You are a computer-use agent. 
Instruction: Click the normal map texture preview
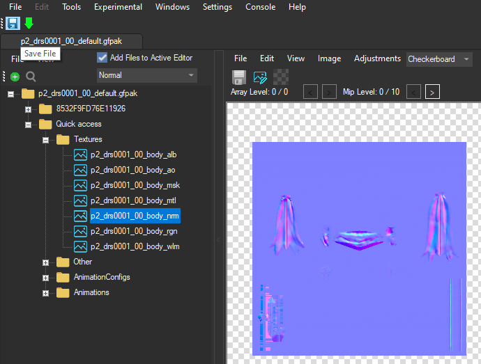(x=359, y=248)
